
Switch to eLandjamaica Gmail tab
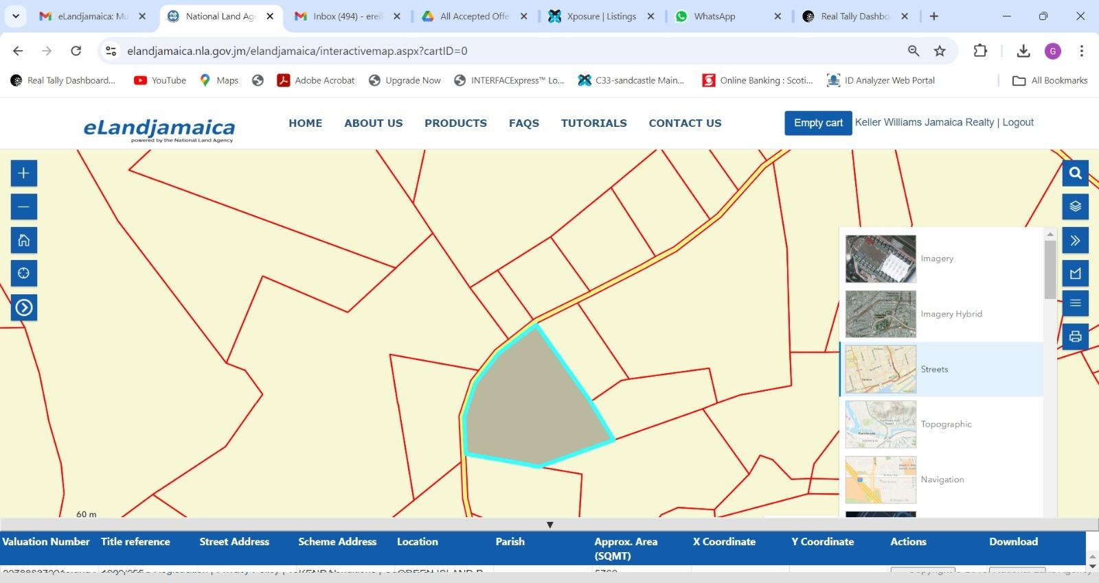(93, 16)
